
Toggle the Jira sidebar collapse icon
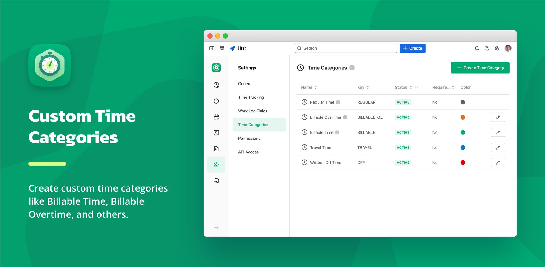[x=212, y=48]
